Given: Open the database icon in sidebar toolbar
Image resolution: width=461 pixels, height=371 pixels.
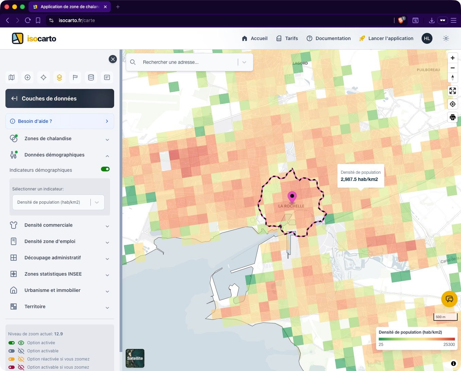Looking at the screenshot, I should [91, 77].
